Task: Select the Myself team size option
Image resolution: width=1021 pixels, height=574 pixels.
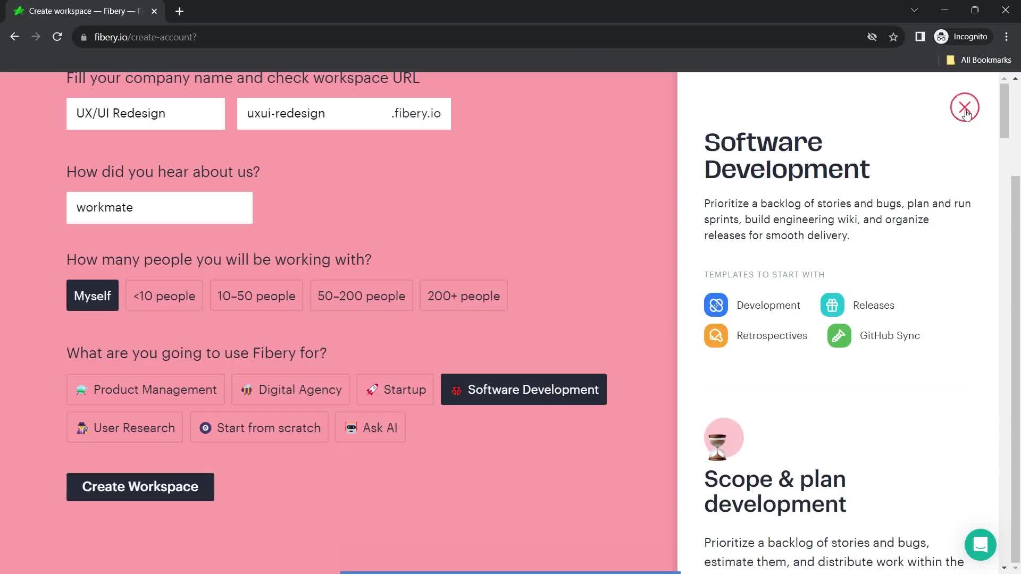Action: 92,295
